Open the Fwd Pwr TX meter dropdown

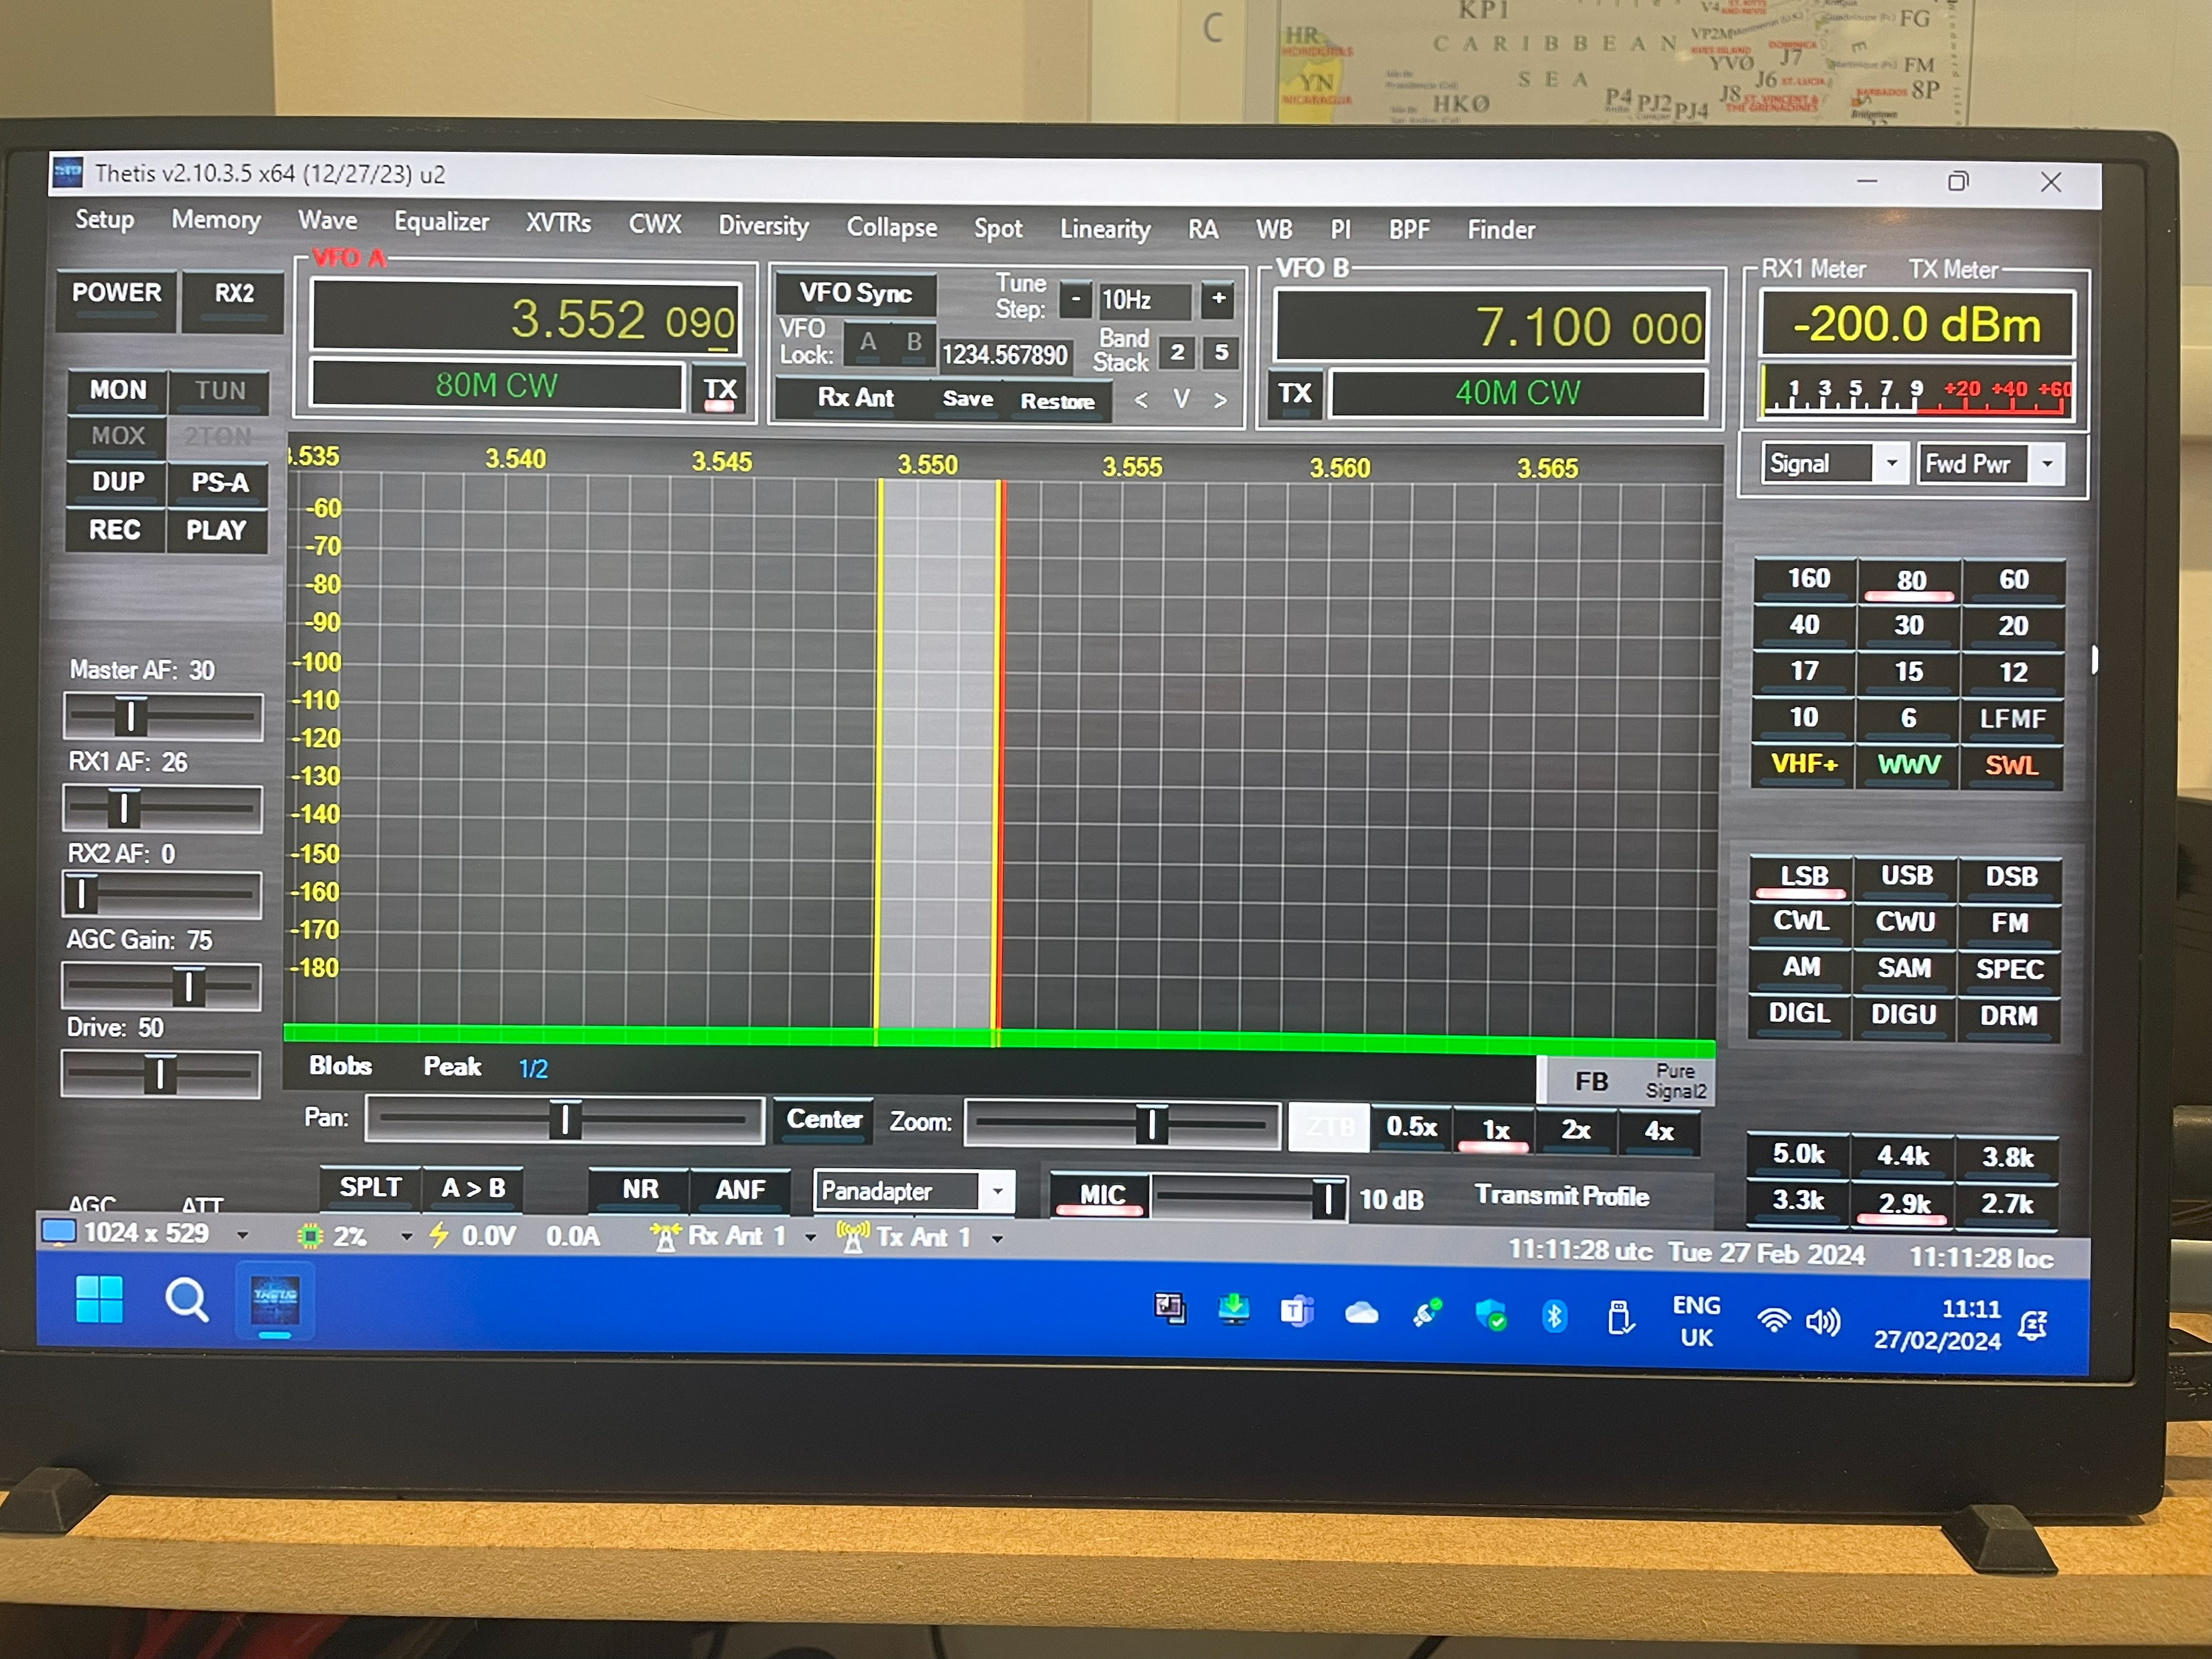point(2047,463)
